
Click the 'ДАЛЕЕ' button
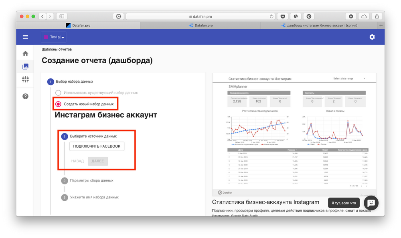tap(98, 161)
